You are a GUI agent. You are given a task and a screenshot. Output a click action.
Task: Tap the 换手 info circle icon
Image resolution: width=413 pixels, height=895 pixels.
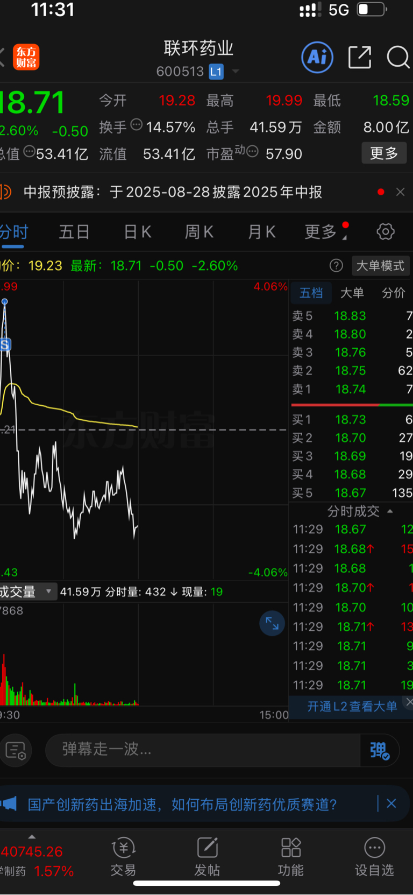tap(137, 125)
